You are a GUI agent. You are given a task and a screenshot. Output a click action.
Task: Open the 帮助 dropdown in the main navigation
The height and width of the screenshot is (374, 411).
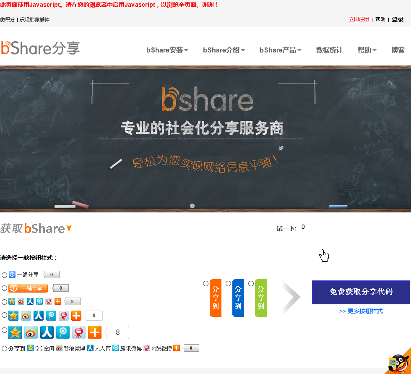tap(367, 50)
